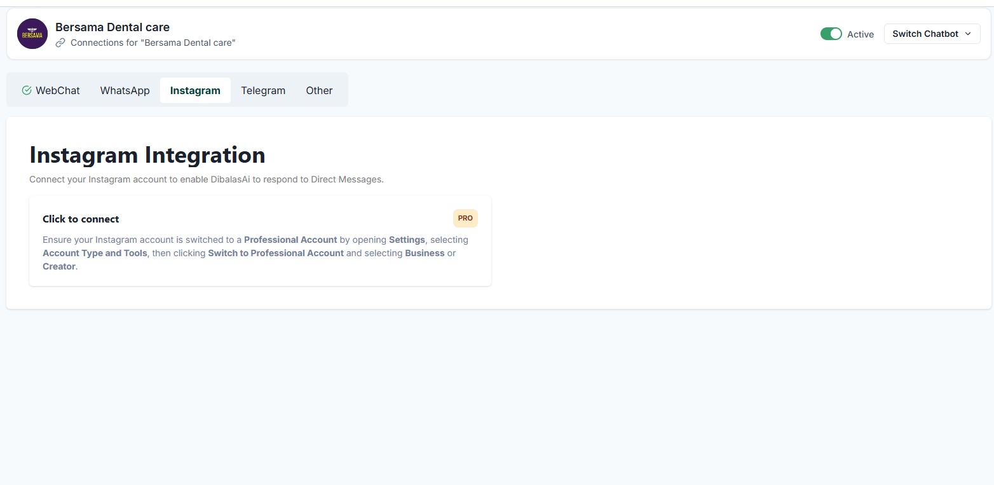Click the Instagram Integration heading

[147, 155]
